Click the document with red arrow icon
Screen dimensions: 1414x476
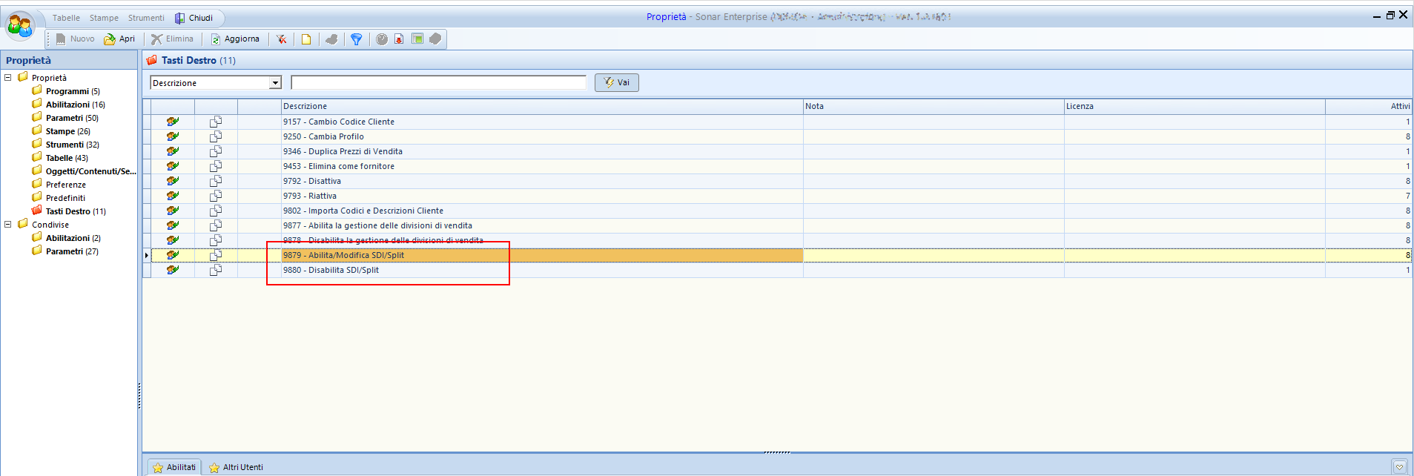click(399, 39)
